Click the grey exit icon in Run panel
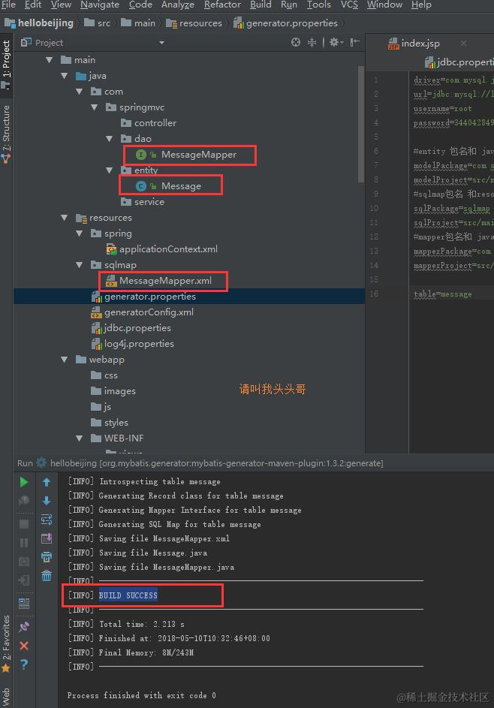494x708 pixels. pyautogui.click(x=24, y=580)
